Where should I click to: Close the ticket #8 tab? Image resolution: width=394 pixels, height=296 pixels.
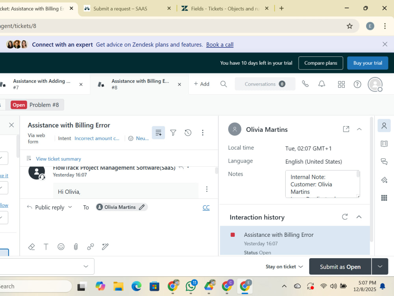click(x=179, y=84)
